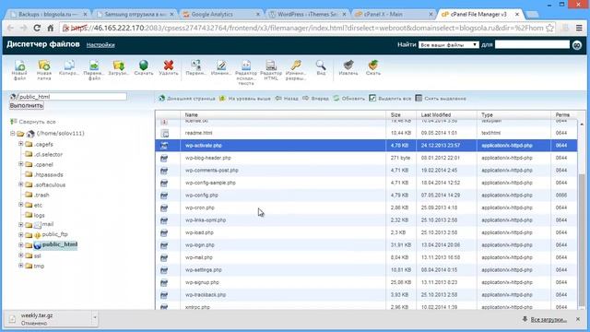This screenshot has width=590, height=332.
Task: Expand the .cpanel folder node
Action: [21, 164]
